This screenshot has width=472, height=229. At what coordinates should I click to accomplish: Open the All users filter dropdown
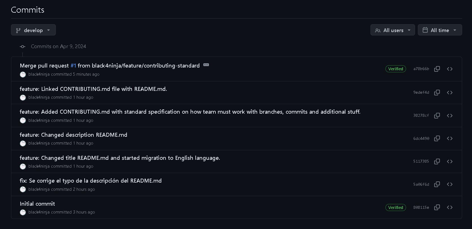[392, 30]
